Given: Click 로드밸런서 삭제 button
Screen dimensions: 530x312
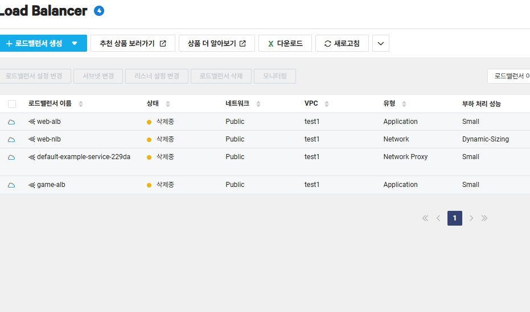Looking at the screenshot, I should pyautogui.click(x=221, y=76).
